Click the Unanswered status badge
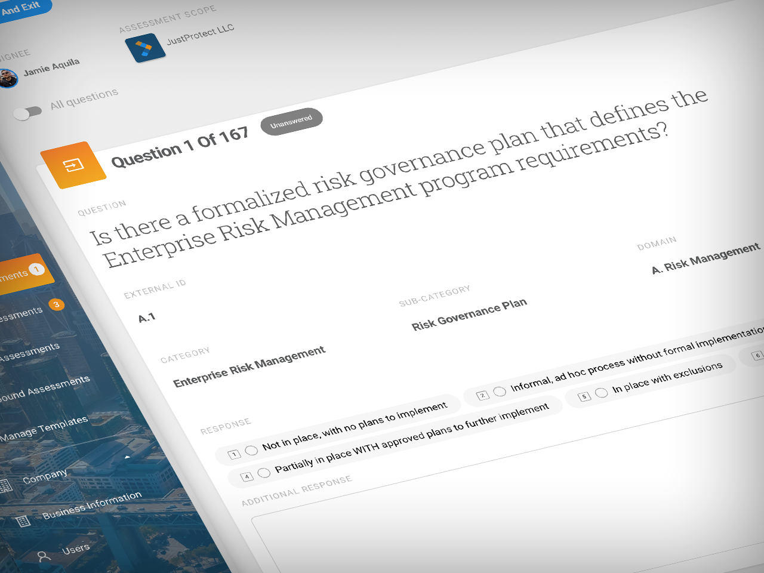This screenshot has height=573, width=764. (x=291, y=122)
